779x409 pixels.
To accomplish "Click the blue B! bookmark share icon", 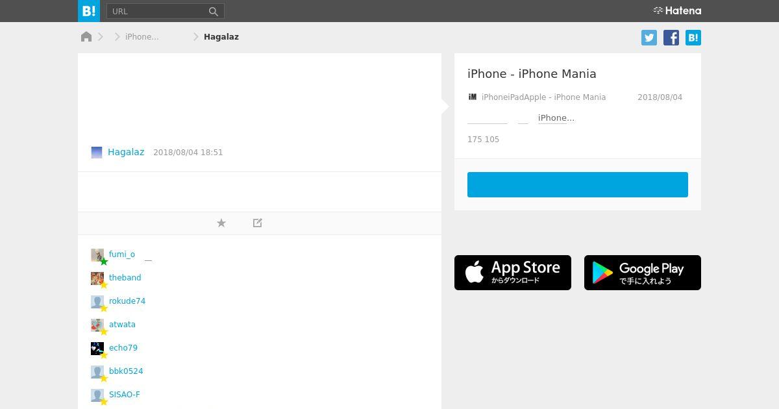I will pos(693,38).
